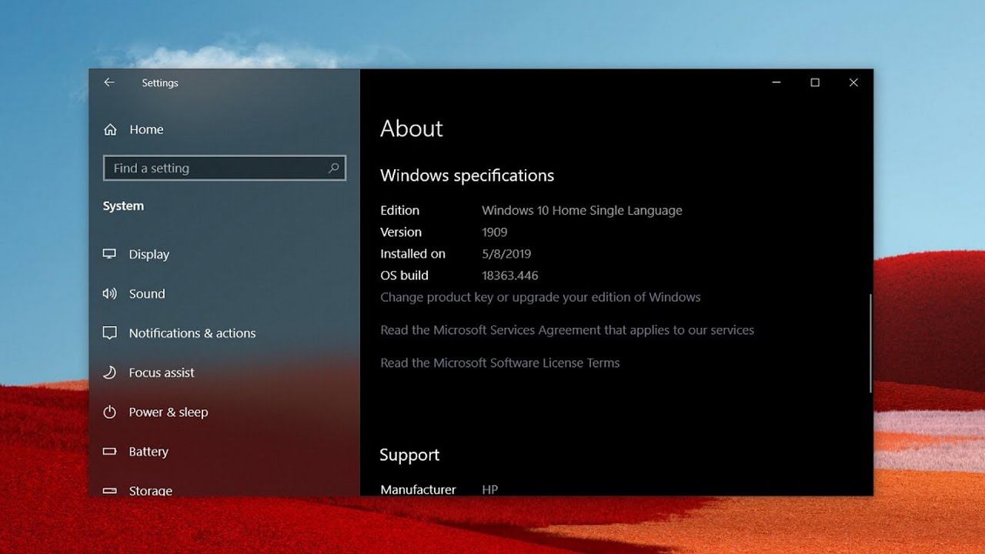Viewport: 985px width, 554px height.
Task: Click the Settings window title text
Action: 160,83
